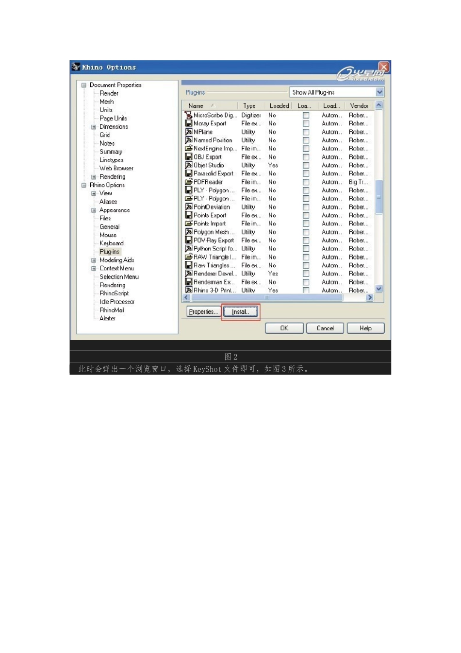The height and width of the screenshot is (653, 461).
Task: Click the plug-in list scroll right arrow
Action: [370, 297]
